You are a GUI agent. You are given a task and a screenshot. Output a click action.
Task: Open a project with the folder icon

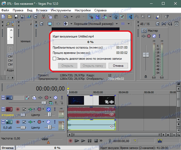click(10, 17)
